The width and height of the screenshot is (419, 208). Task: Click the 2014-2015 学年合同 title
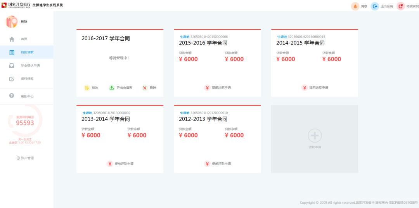point(300,43)
